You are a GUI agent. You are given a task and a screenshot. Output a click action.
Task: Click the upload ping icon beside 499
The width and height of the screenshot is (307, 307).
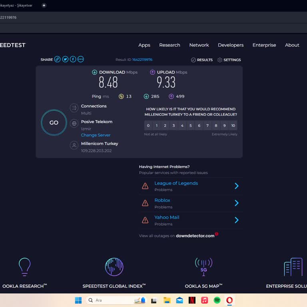[x=171, y=96]
